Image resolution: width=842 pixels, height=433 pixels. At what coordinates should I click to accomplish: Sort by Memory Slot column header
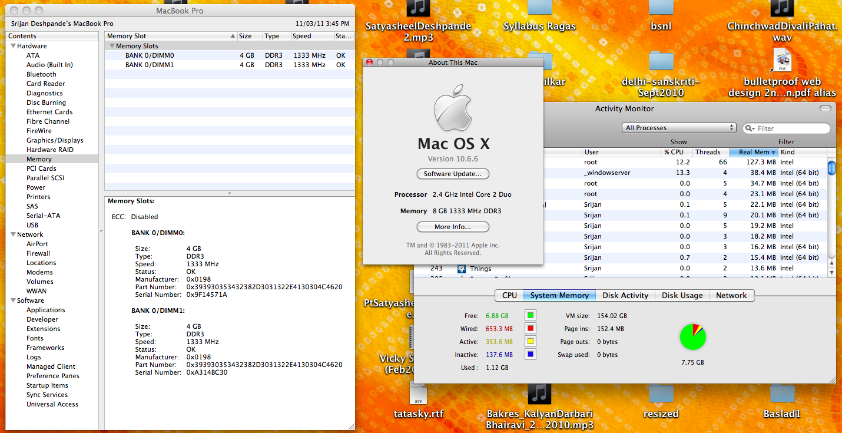(x=171, y=36)
